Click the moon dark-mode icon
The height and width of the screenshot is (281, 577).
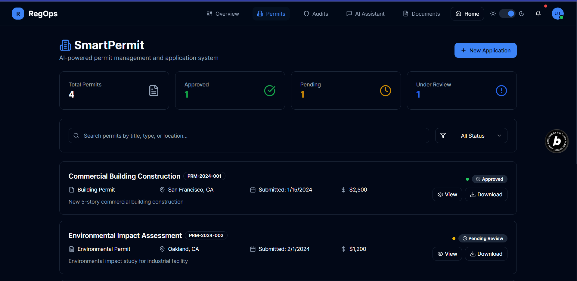point(522,14)
